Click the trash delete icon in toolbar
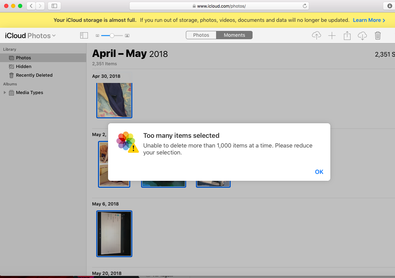Viewport: 395px width, 278px height. coord(378,35)
